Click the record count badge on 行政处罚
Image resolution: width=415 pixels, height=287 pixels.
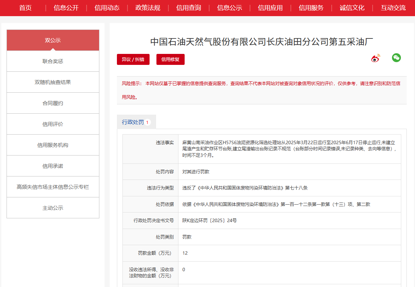click(x=147, y=122)
